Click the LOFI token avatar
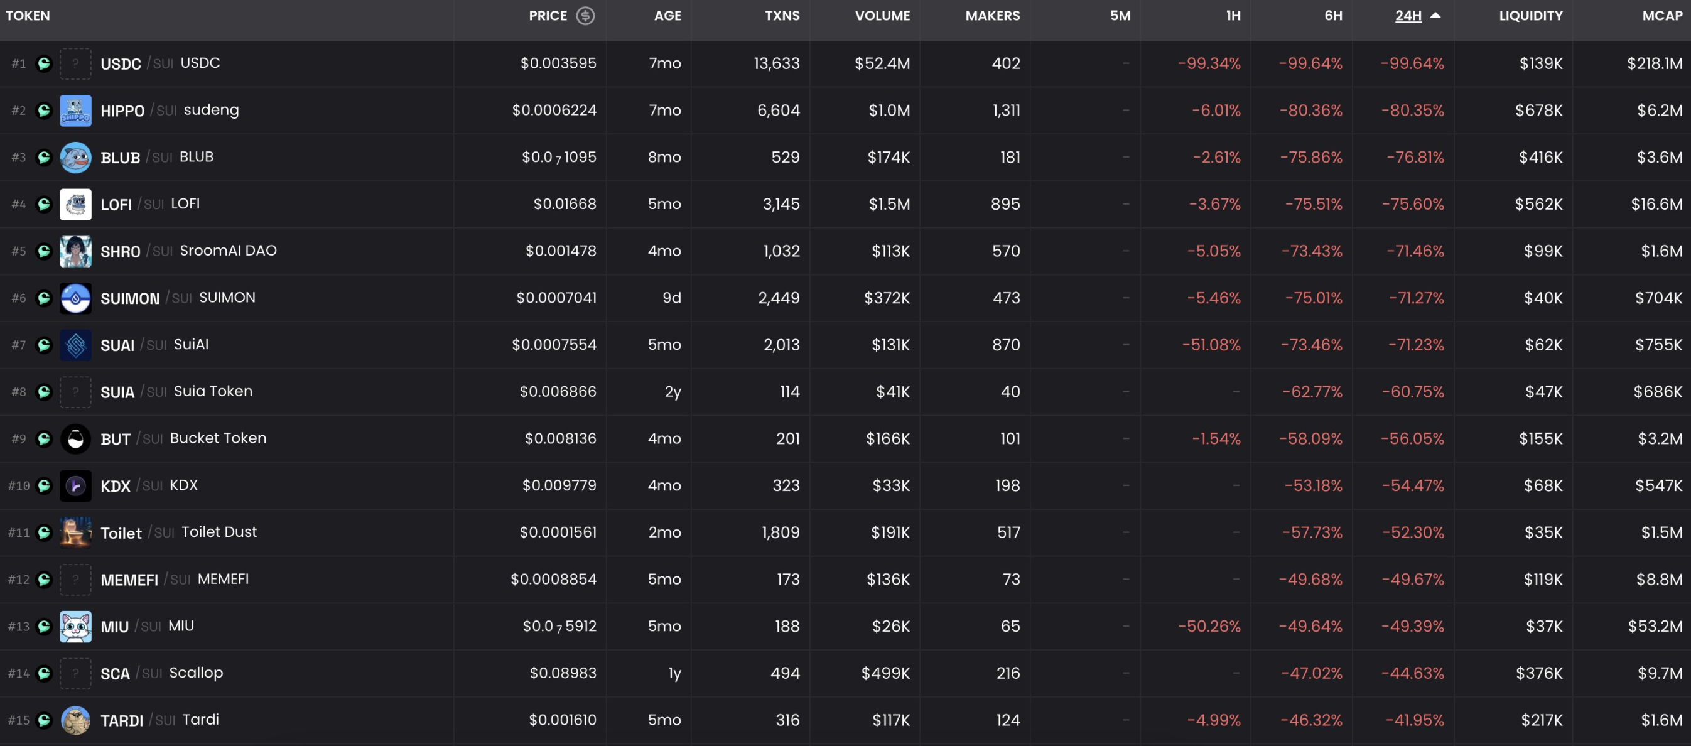 click(75, 204)
